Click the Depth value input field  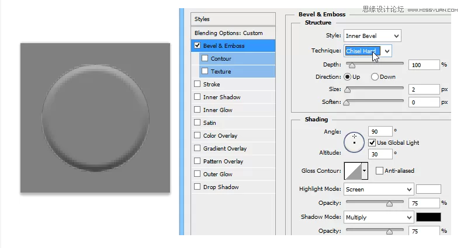point(423,65)
